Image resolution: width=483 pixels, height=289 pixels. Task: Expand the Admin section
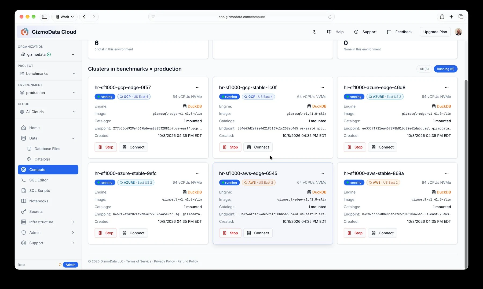48,232
